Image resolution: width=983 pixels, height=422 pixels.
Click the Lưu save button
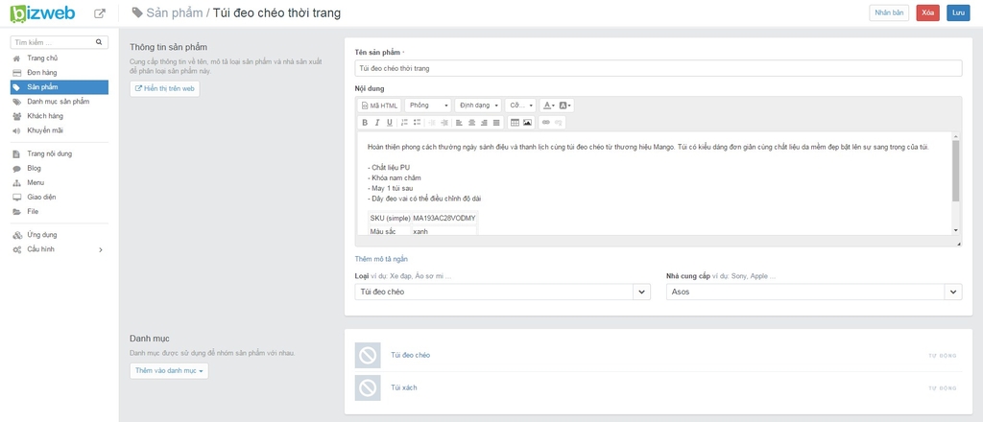click(958, 13)
